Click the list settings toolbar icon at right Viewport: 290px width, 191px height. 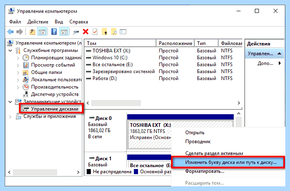123,32
